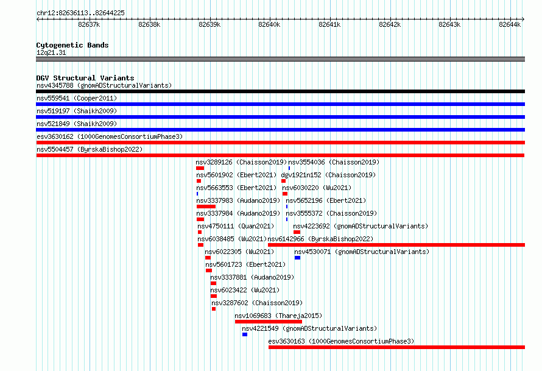The height and width of the screenshot is (371, 542).
Task: Open esv3630162 1000GenomesConsortiumPhase3 label
Action: (110, 136)
